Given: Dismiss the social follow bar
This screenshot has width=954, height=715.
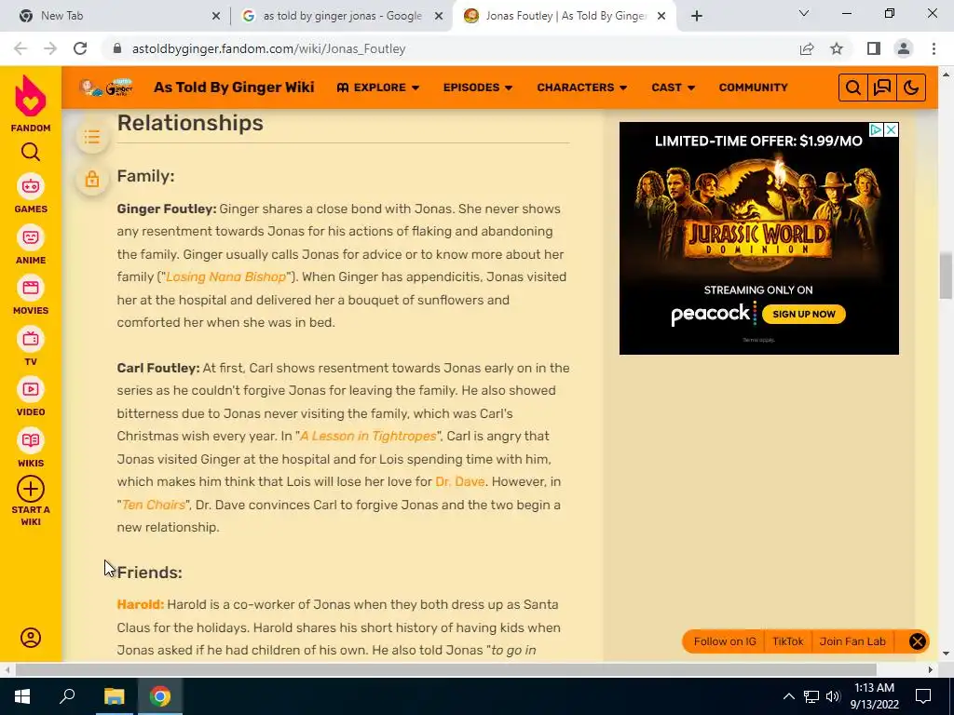Looking at the screenshot, I should 918,641.
